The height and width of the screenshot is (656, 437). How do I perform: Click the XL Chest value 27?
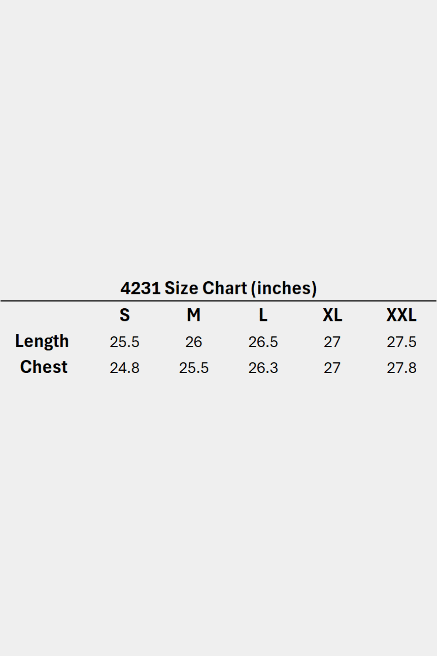point(332,368)
